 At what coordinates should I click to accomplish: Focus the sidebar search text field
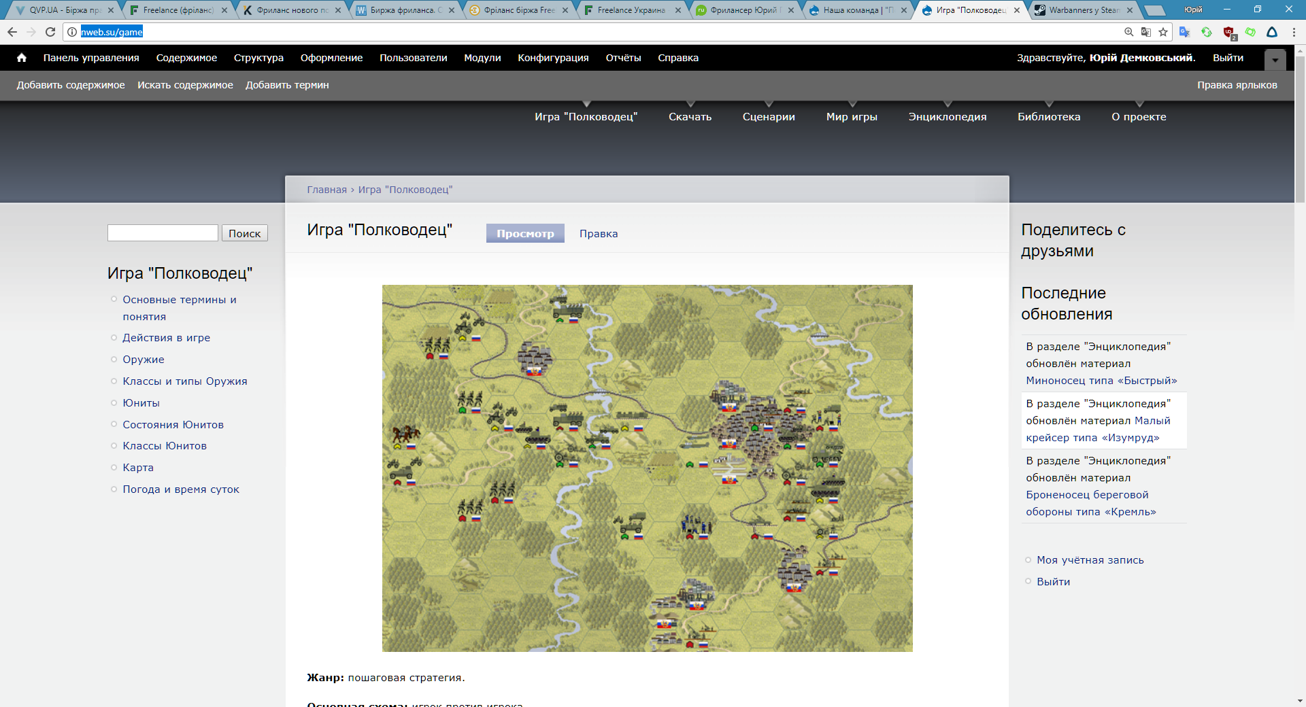pyautogui.click(x=163, y=233)
